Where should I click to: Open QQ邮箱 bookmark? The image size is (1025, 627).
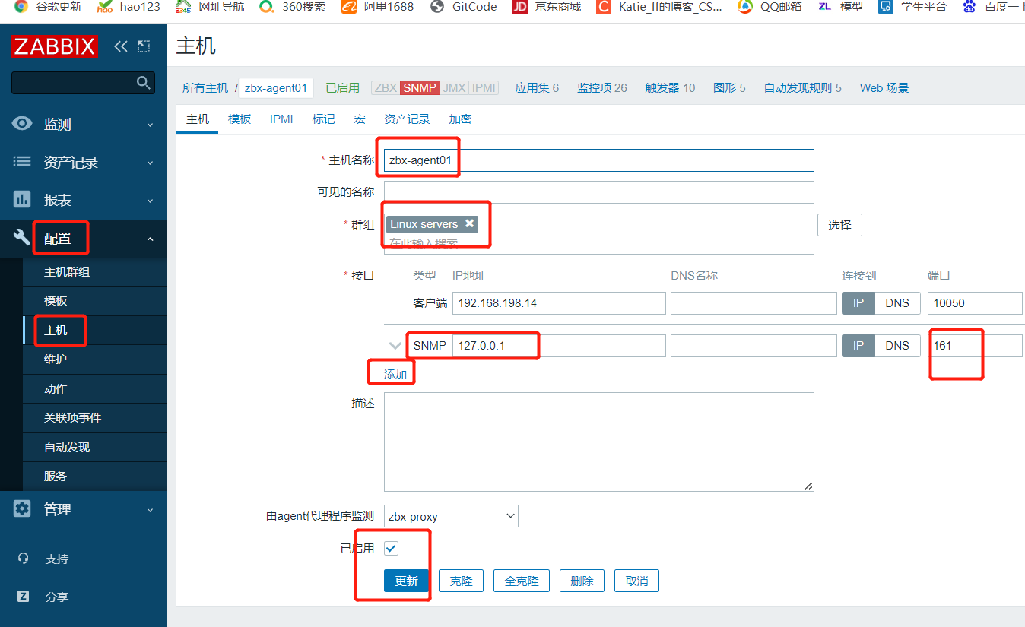point(770,7)
